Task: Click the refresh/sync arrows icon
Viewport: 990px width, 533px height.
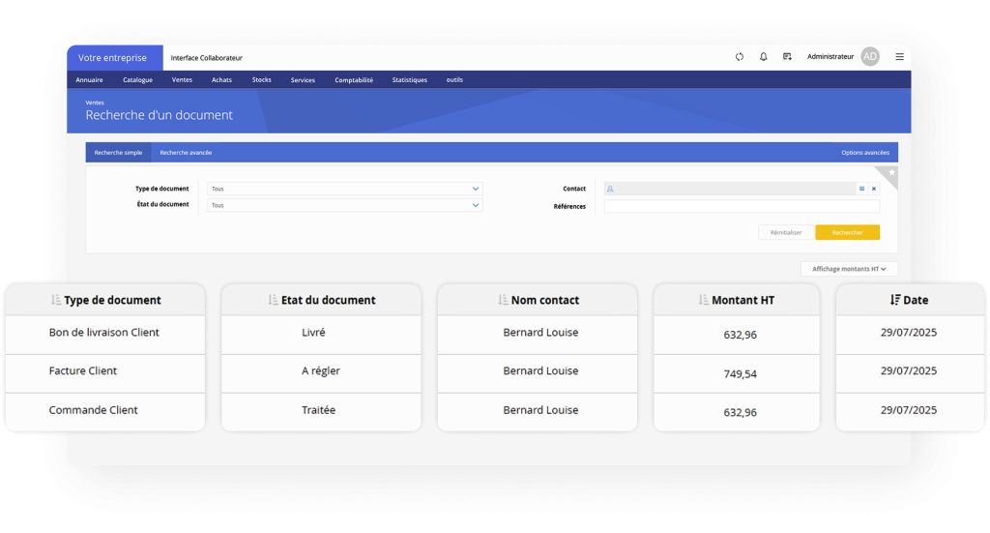Action: (x=740, y=57)
